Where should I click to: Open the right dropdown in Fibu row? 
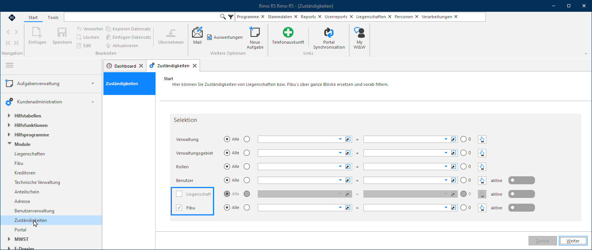[446, 208]
